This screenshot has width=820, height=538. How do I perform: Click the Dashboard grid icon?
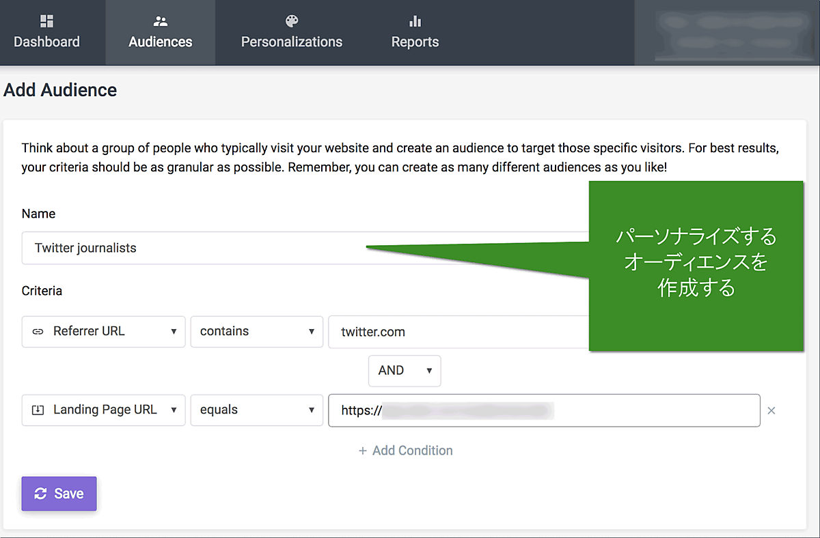46,21
